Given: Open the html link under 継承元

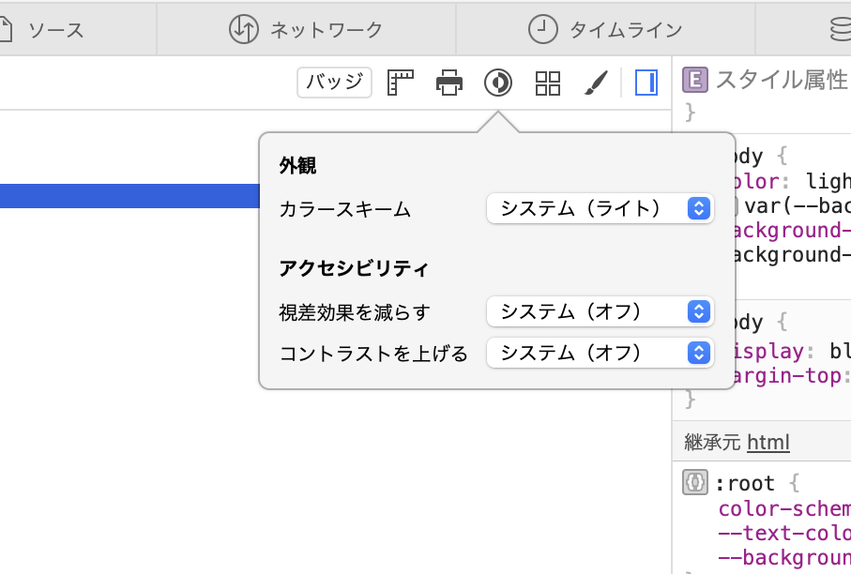Looking at the screenshot, I should click(x=767, y=442).
